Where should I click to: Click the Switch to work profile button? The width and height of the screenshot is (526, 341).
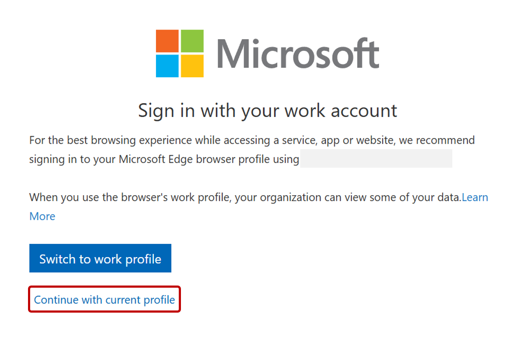point(100,258)
